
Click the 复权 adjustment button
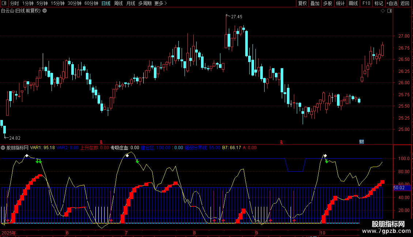(x=302, y=3)
